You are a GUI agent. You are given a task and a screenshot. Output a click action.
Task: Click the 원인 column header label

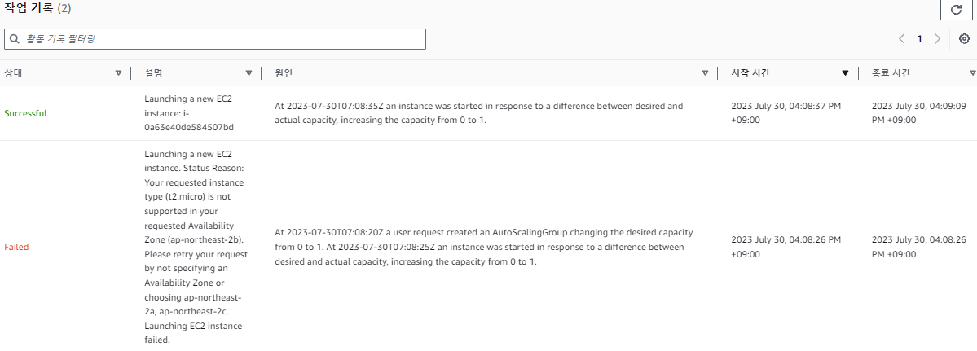tap(284, 73)
